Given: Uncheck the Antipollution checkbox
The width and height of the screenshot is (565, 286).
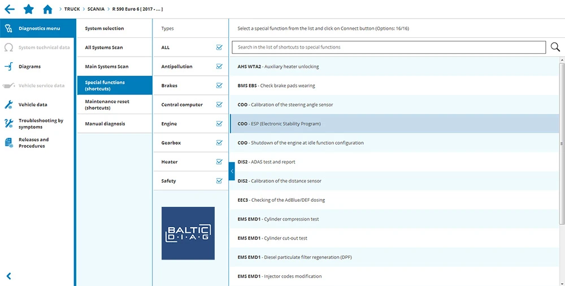Looking at the screenshot, I should 219,66.
